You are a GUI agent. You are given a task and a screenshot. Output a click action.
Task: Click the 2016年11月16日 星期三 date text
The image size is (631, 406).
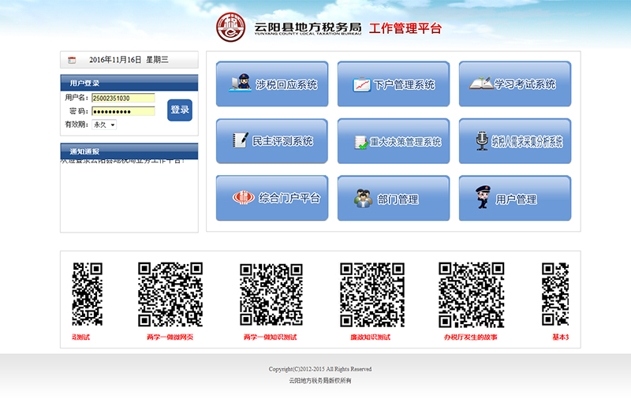point(129,60)
